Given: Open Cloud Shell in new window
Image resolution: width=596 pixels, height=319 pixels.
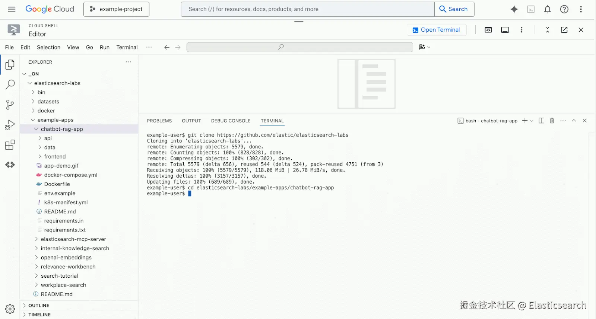Looking at the screenshot, I should tap(564, 30).
